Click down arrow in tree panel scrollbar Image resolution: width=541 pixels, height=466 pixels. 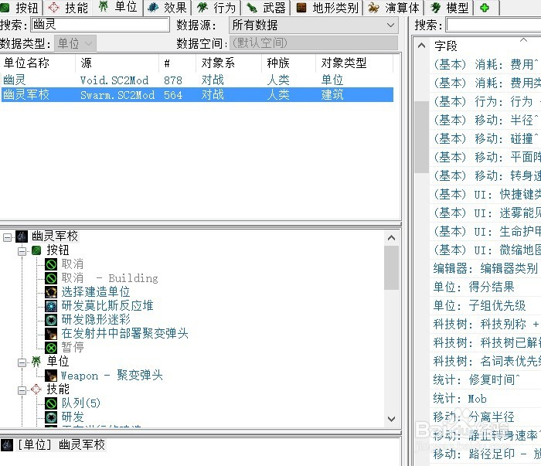click(x=391, y=419)
